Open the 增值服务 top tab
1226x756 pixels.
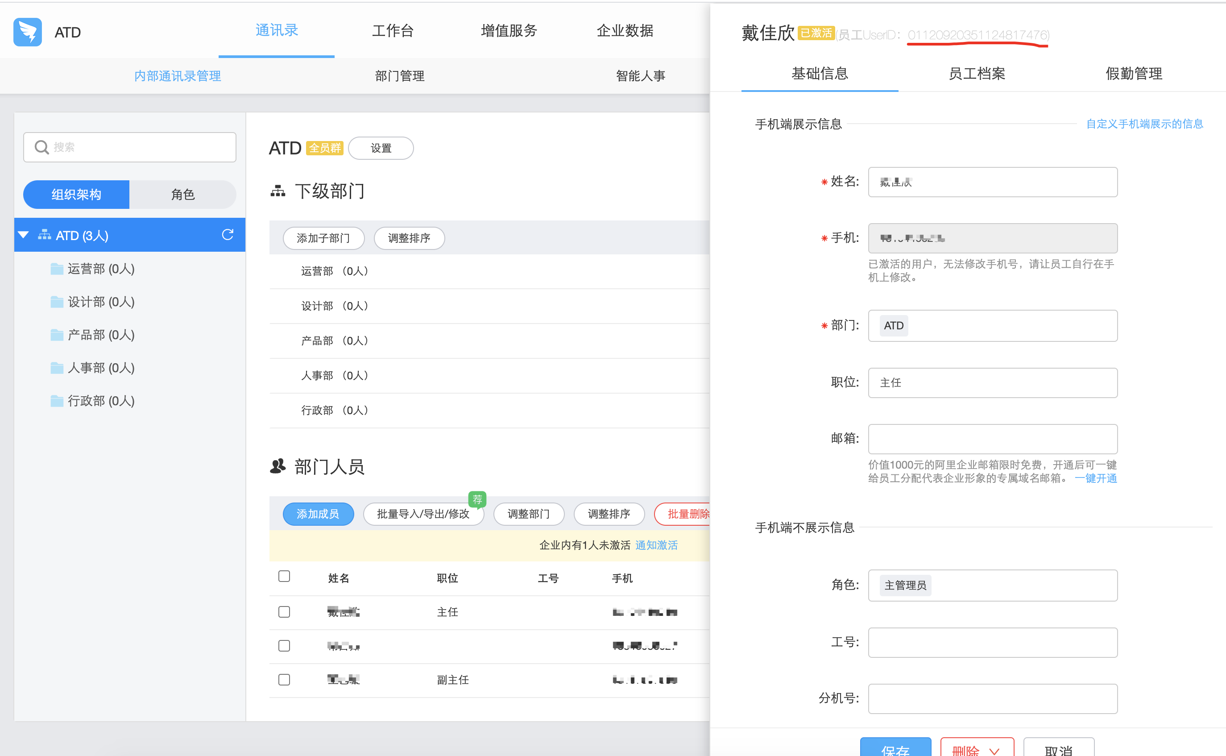(x=509, y=30)
